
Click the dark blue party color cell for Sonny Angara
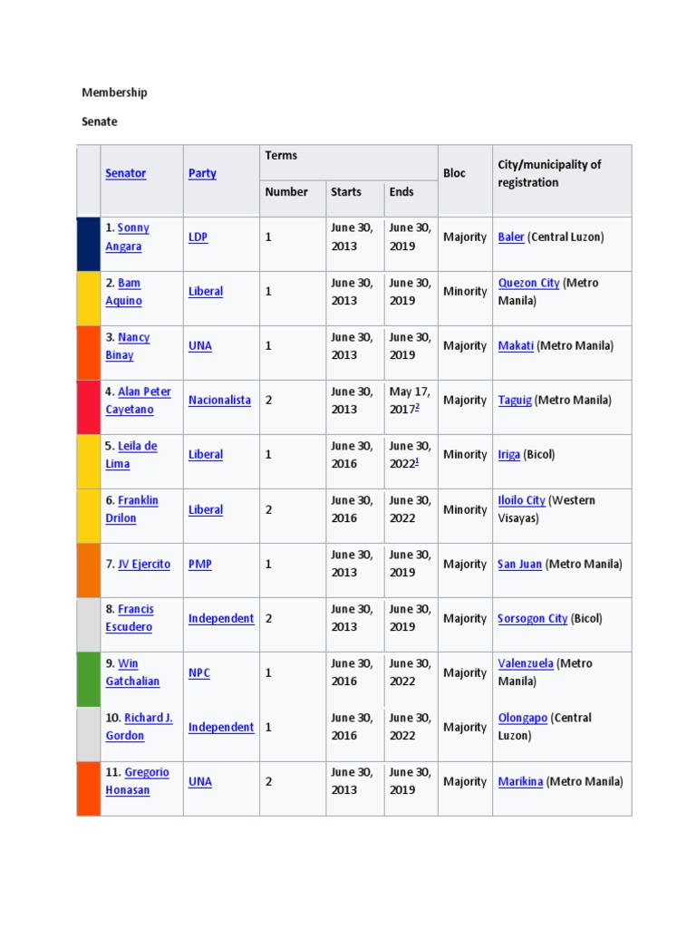[x=88, y=244]
